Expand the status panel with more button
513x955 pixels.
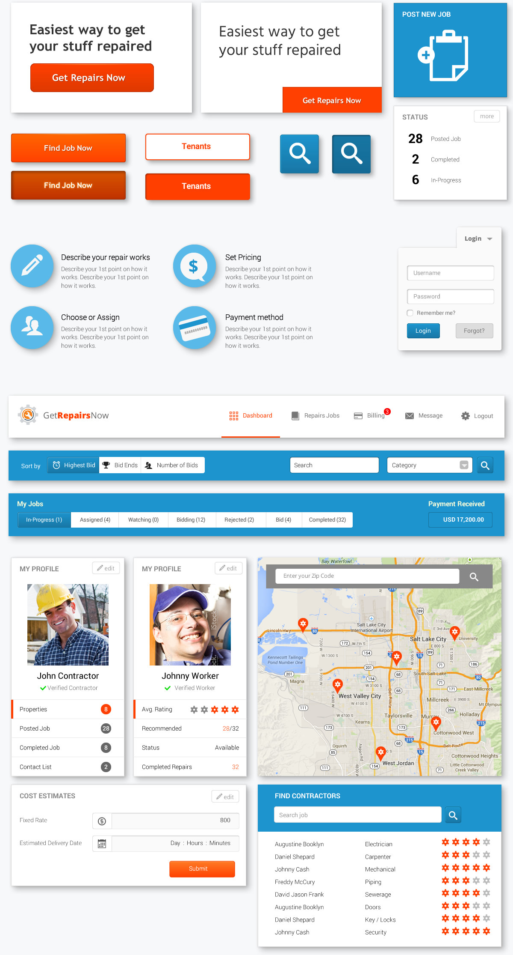click(486, 116)
